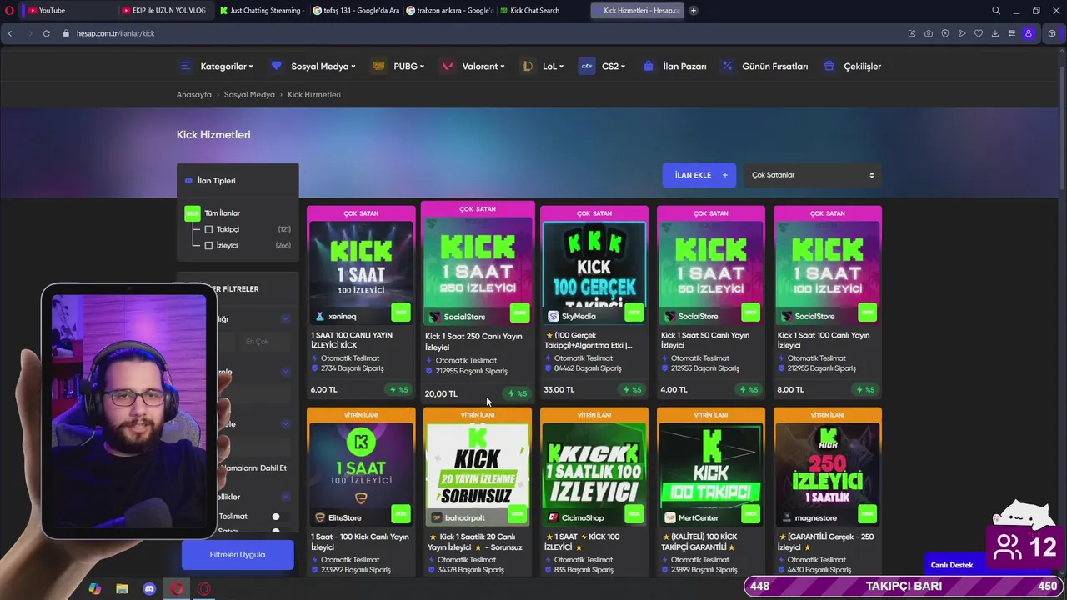Reload the hesap.com.tr page

(47, 33)
